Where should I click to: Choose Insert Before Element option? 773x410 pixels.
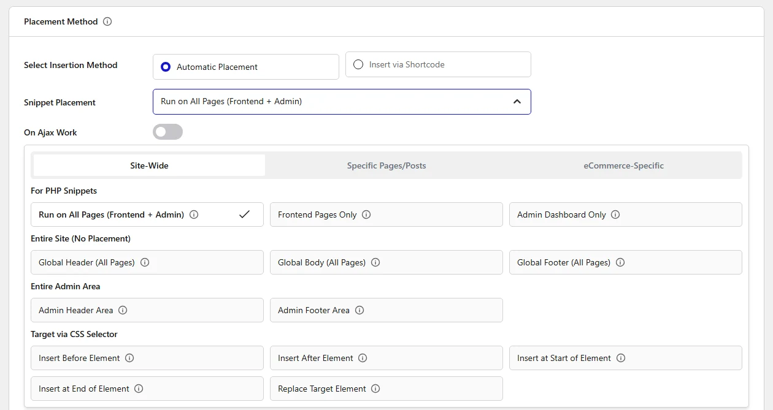coord(147,358)
